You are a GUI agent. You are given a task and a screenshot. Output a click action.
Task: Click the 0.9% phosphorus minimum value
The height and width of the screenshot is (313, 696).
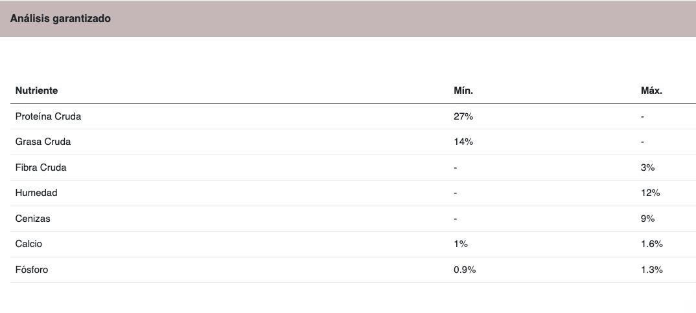point(465,269)
